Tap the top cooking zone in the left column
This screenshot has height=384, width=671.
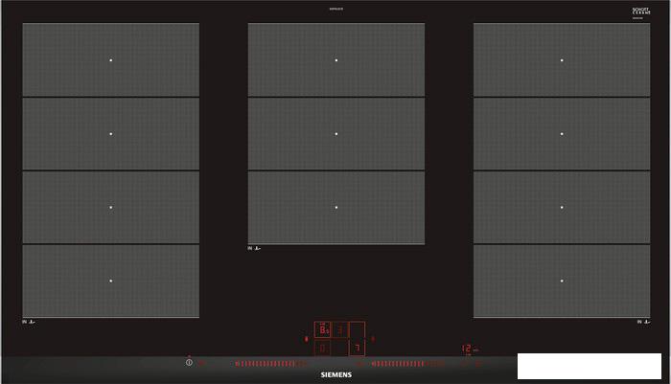110,59
